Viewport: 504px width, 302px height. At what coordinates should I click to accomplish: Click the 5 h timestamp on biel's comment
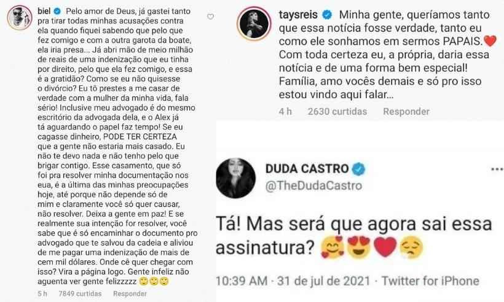tap(42, 293)
